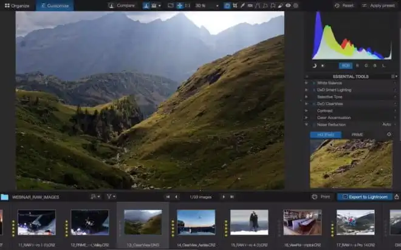Click the share export icon
401x250 pixels.
[x=397, y=197]
